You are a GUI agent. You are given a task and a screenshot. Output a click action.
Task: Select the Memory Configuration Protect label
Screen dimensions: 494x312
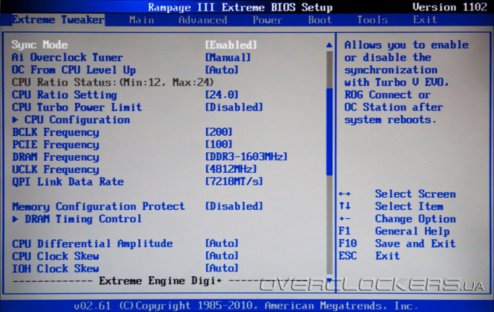pos(98,207)
